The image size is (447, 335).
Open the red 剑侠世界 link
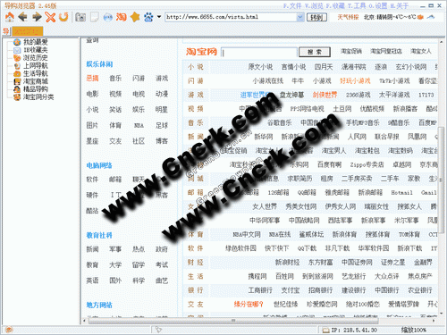[325, 95]
